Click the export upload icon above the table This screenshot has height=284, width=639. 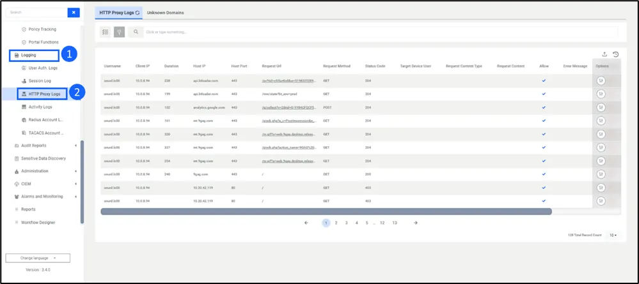(x=604, y=54)
